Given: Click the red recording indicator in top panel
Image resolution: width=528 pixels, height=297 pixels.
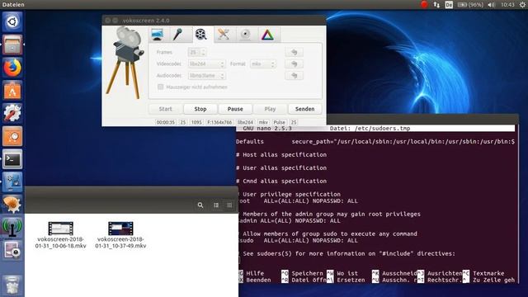Looking at the screenshot, I should pyautogui.click(x=424, y=4).
